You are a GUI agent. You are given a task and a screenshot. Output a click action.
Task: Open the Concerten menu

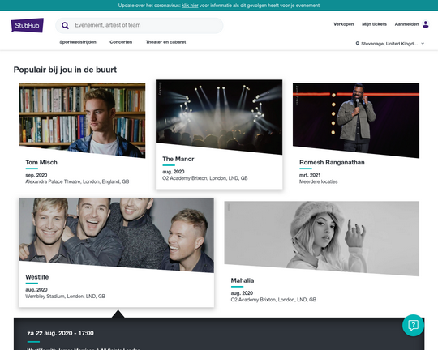pyautogui.click(x=121, y=42)
